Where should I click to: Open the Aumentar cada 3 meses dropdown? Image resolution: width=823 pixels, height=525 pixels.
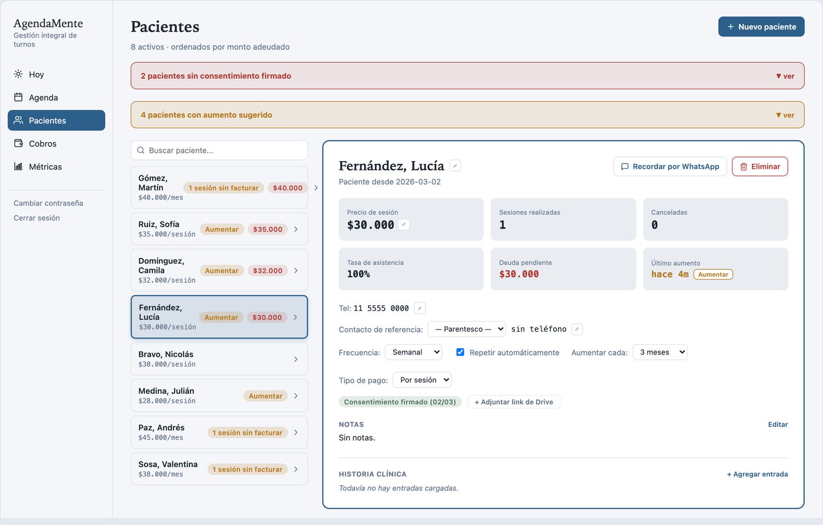[660, 352]
